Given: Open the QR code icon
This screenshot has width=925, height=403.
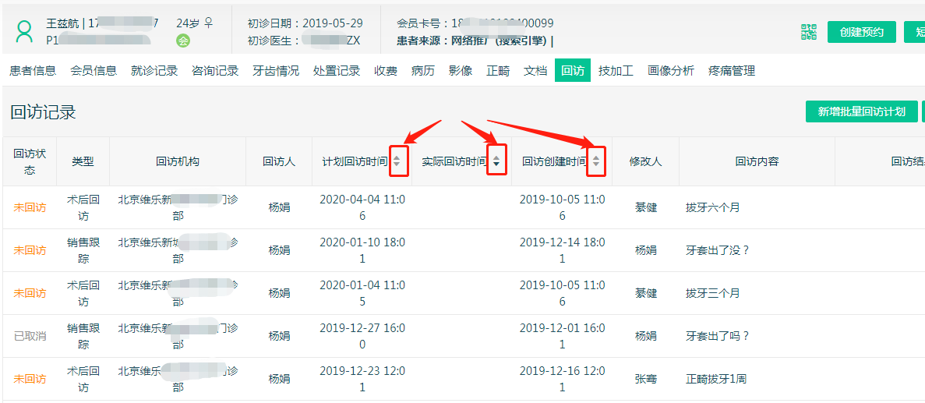Looking at the screenshot, I should click(x=809, y=32).
